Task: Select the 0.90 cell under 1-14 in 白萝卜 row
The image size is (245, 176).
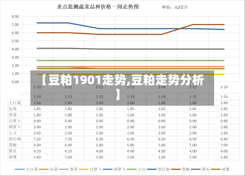Action: pyautogui.click(x=162, y=121)
